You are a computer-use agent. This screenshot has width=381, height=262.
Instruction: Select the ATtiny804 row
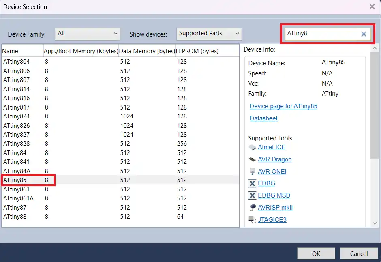[x=120, y=62]
